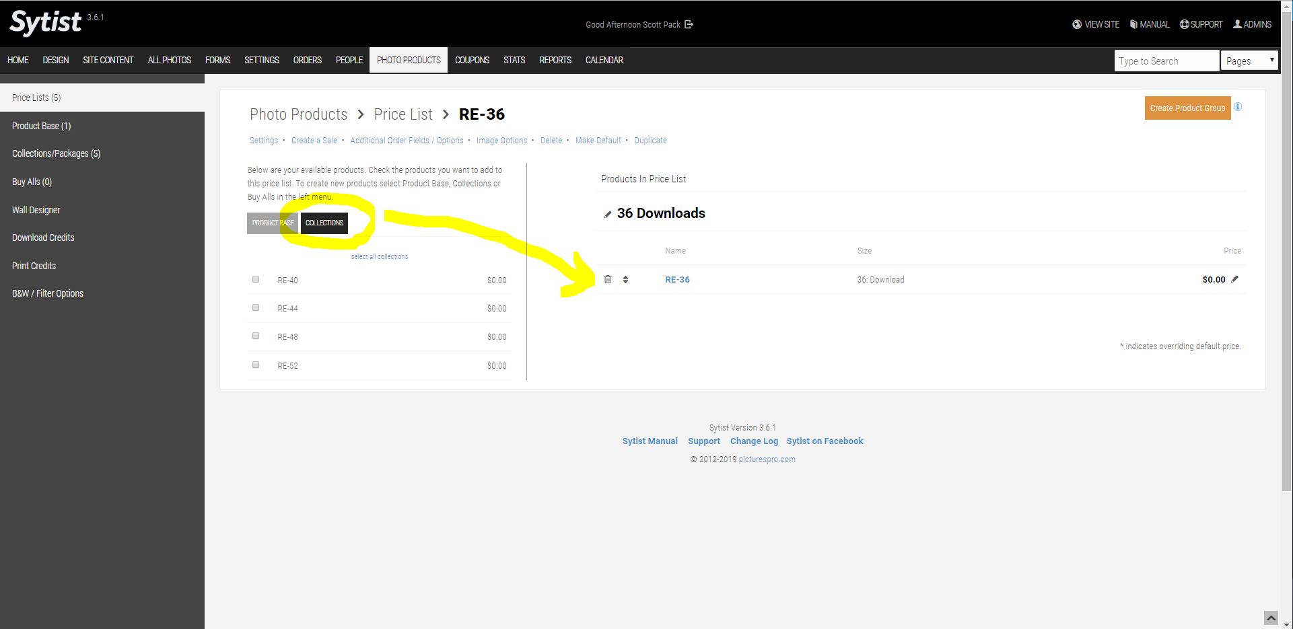Click the Duplicate link
The image size is (1293, 629).
click(651, 140)
